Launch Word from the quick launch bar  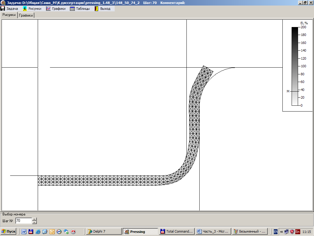point(24,232)
